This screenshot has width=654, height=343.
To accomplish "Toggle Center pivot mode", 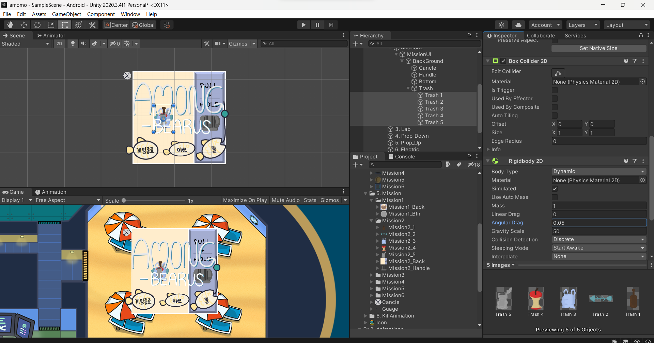I will 116,25.
